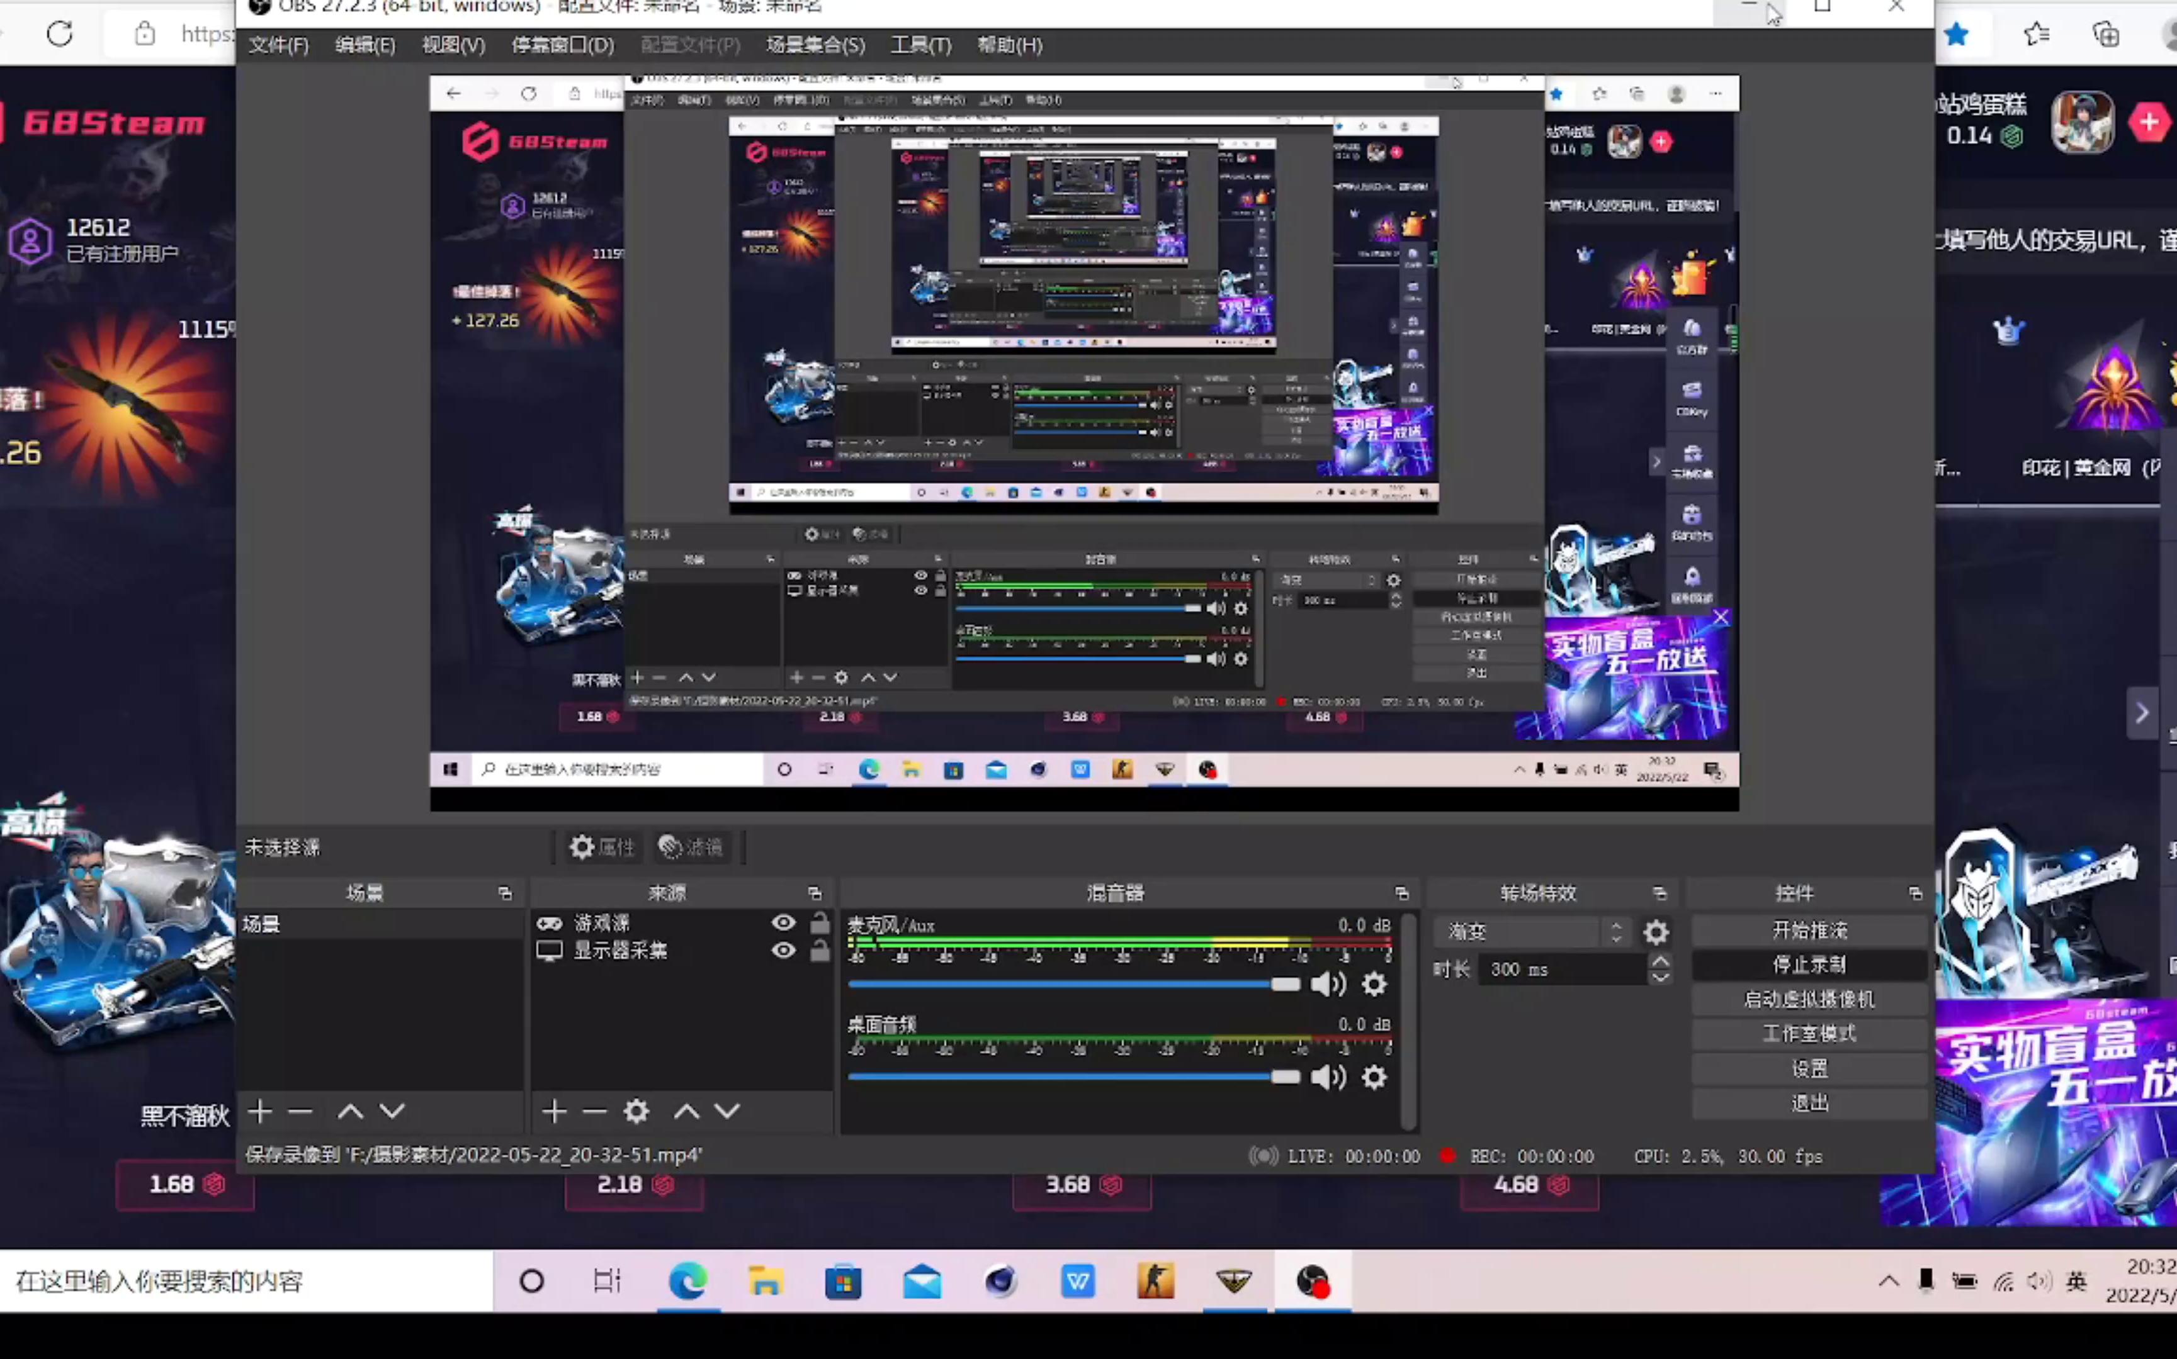Remove source with minus icon
Image resolution: width=2177 pixels, height=1359 pixels.
point(594,1112)
